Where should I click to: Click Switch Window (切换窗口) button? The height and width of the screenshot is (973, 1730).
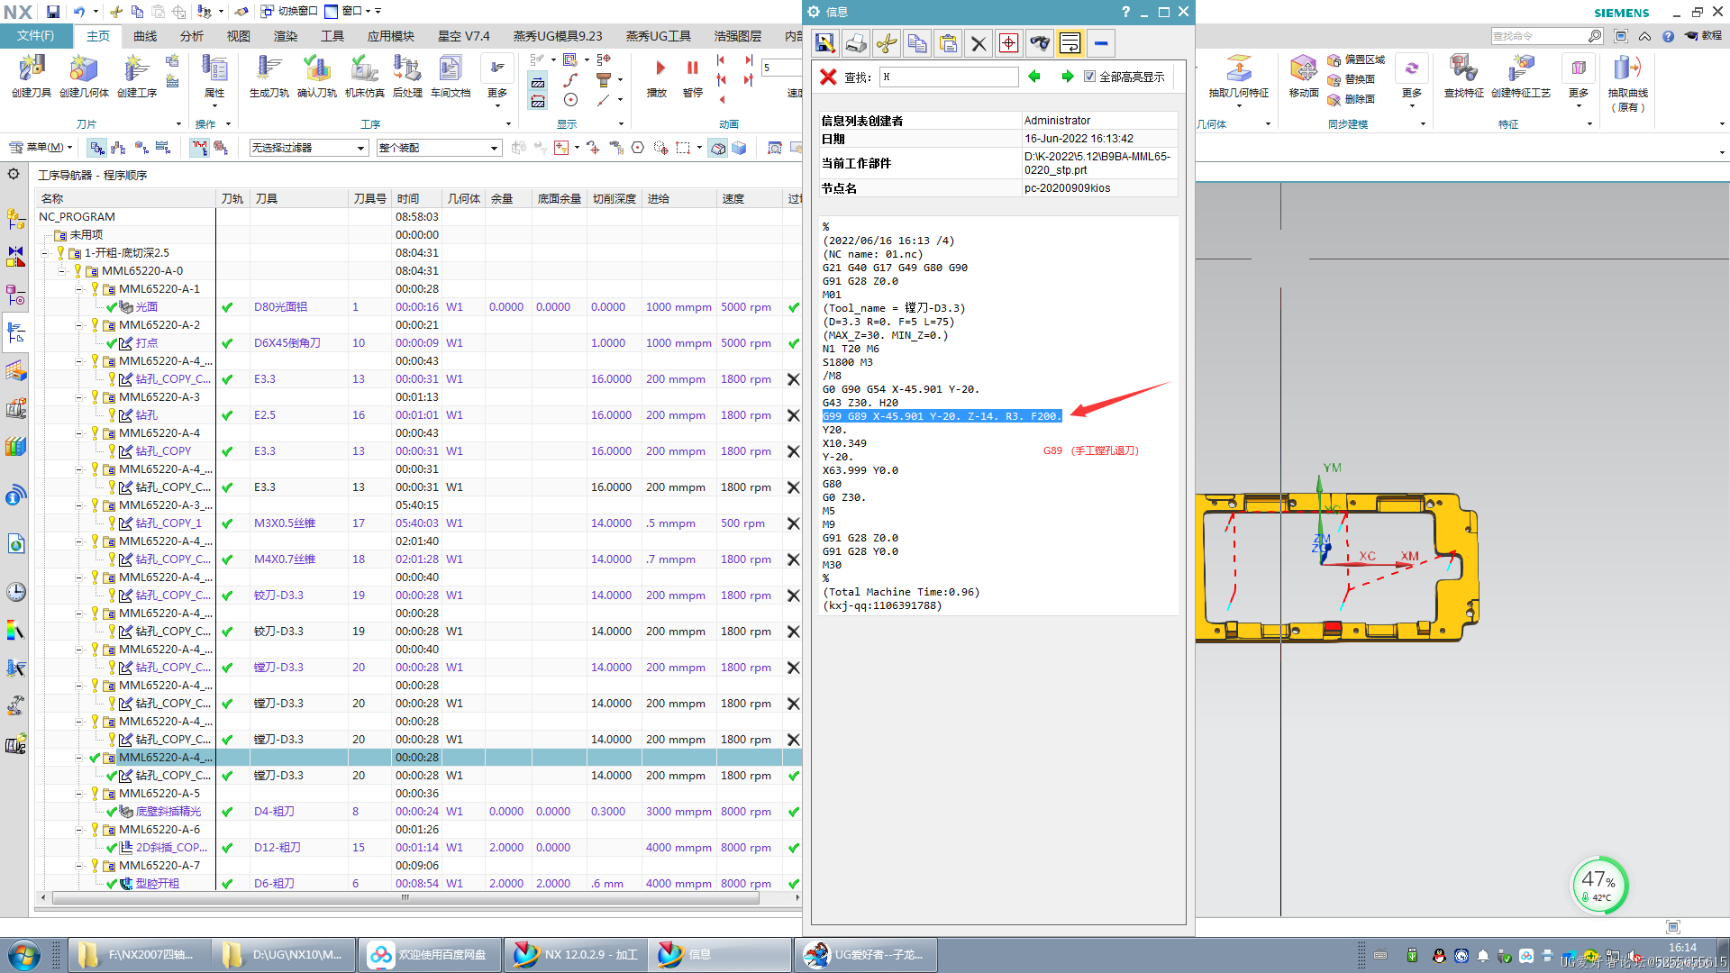(289, 11)
